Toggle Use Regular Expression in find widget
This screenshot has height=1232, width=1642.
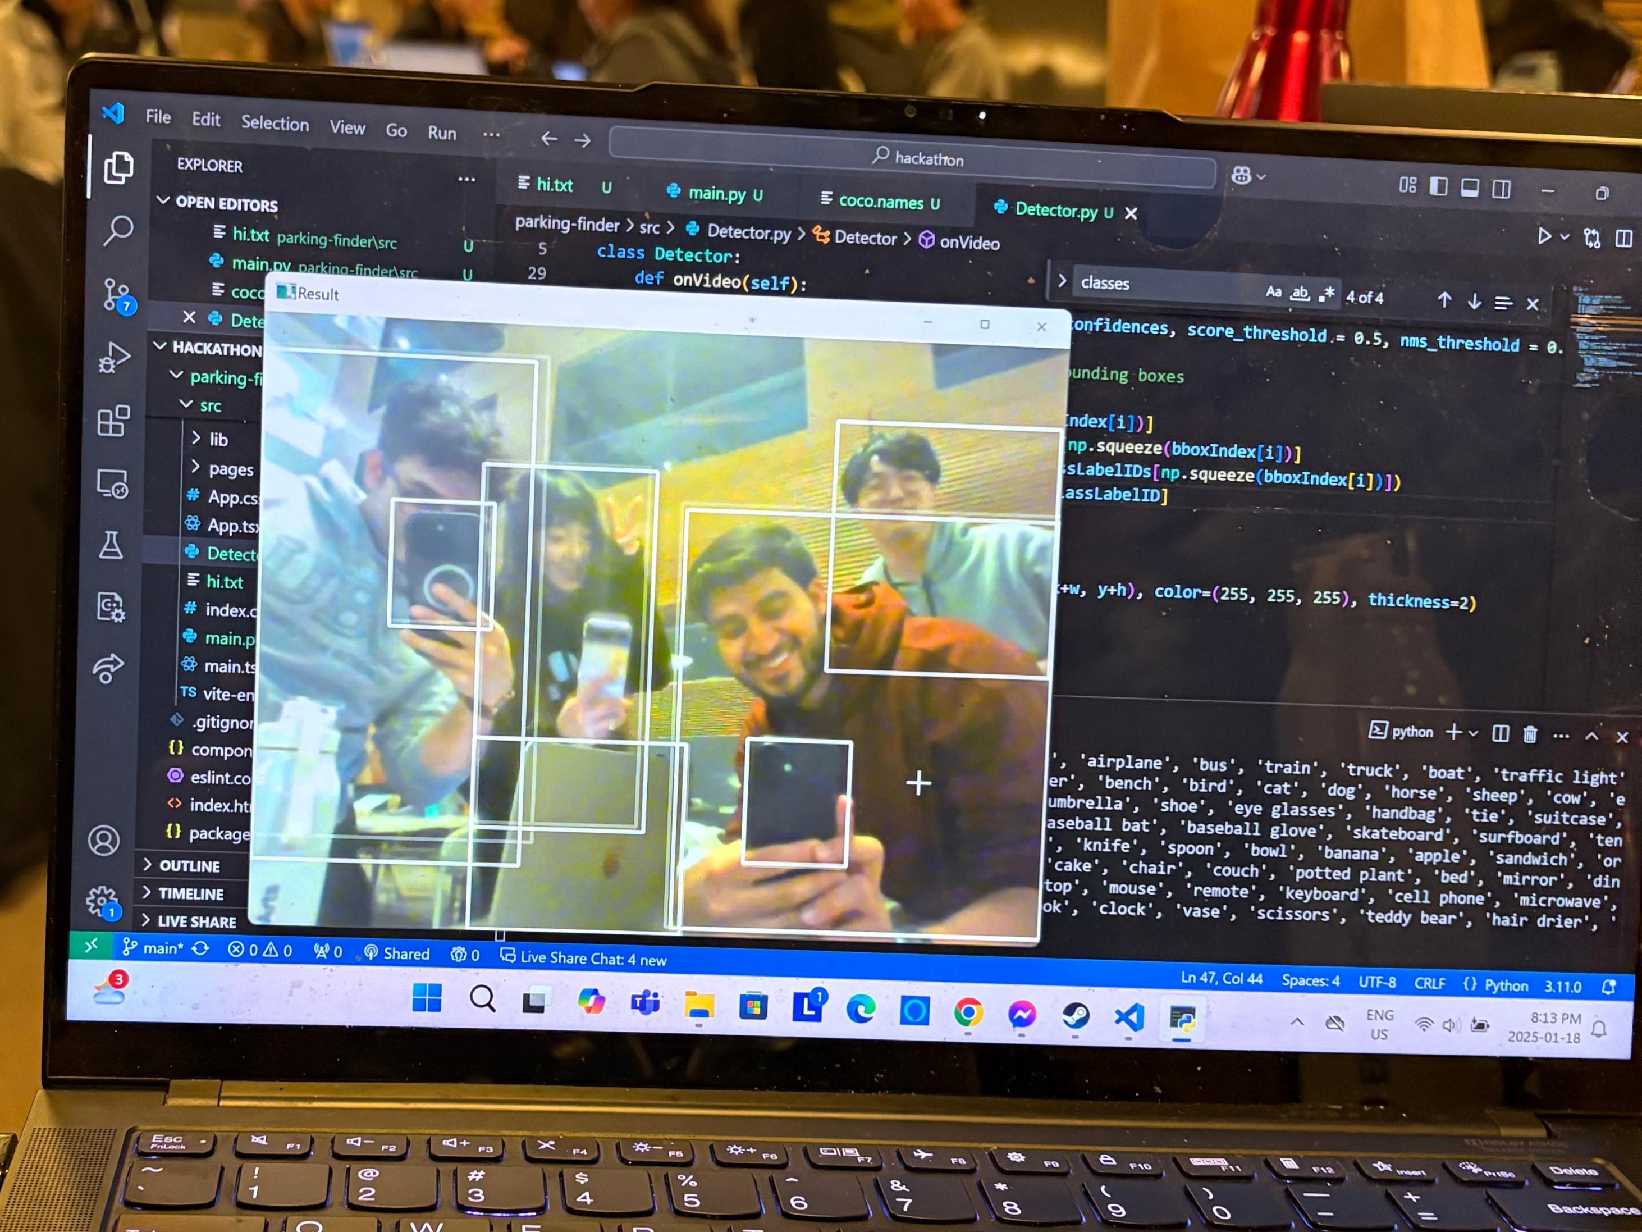pos(1327,295)
